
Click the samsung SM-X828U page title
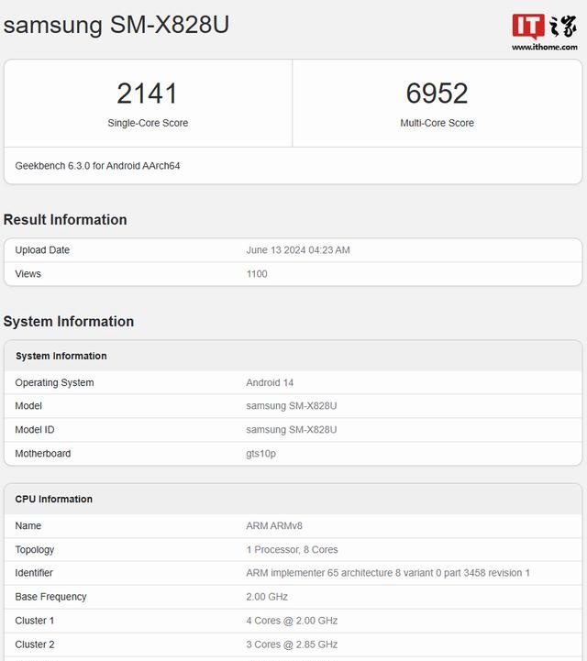[116, 25]
